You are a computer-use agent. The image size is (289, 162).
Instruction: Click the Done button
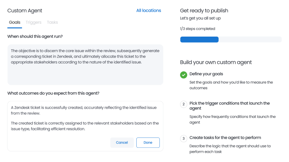pyautogui.click(x=148, y=142)
